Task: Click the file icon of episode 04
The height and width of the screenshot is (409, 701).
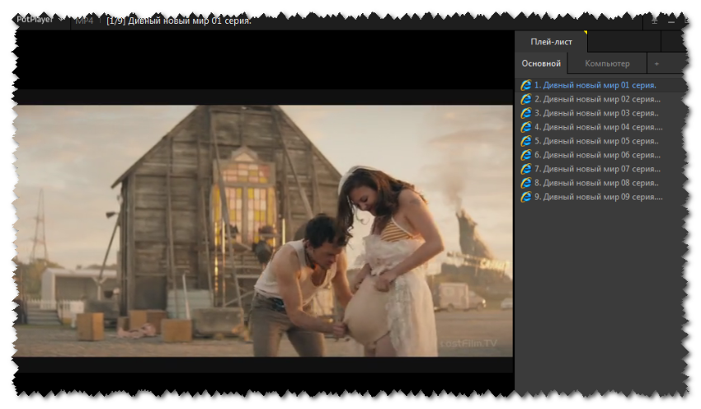Action: point(526,127)
